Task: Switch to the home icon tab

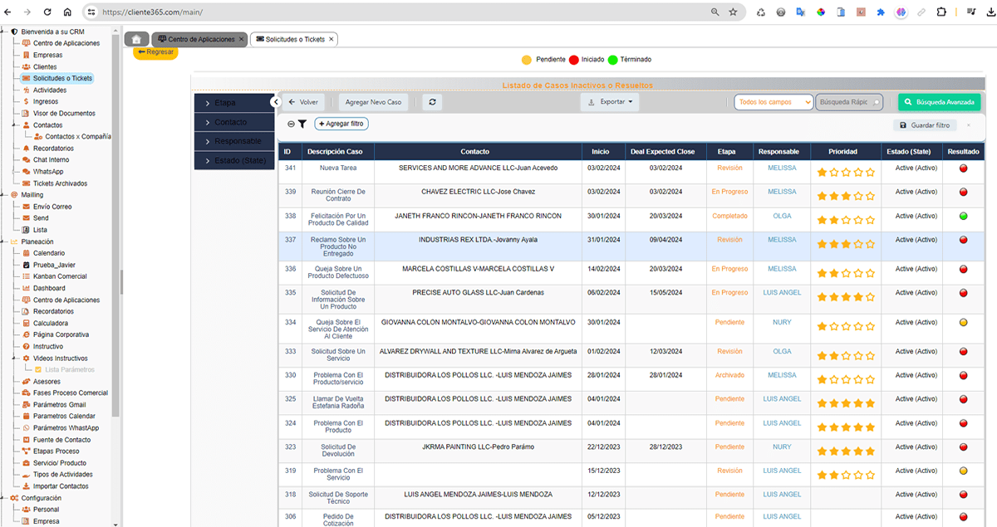Action: click(x=137, y=39)
